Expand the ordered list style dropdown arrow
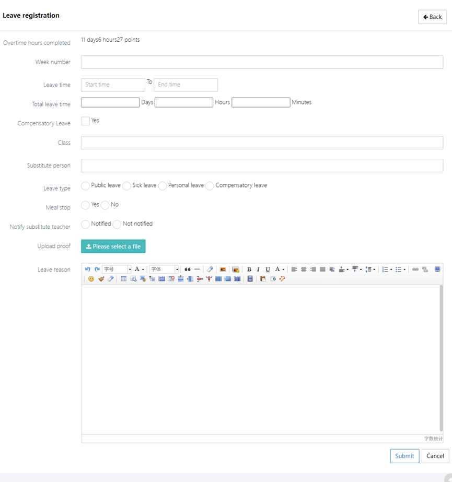 click(391, 269)
